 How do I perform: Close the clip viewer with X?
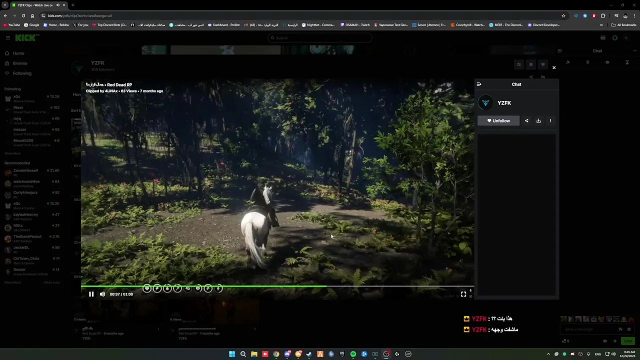pyautogui.click(x=554, y=67)
